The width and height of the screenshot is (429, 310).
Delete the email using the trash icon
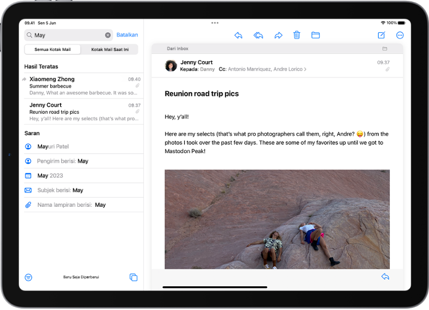pyautogui.click(x=297, y=35)
